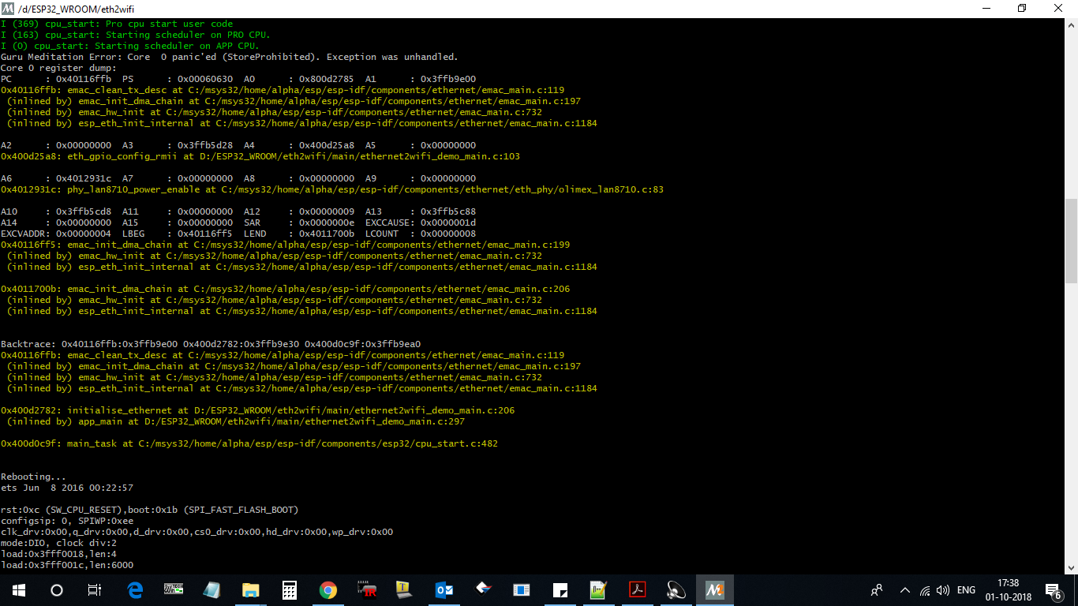Click the terminal vertical scrollbar thumb
The height and width of the screenshot is (606, 1078).
(1071, 240)
